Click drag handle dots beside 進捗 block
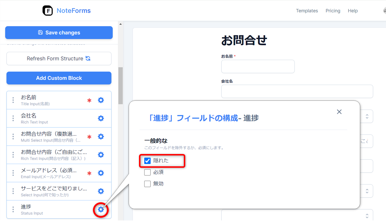Image resolution: width=386 pixels, height=221 pixels. (13, 210)
